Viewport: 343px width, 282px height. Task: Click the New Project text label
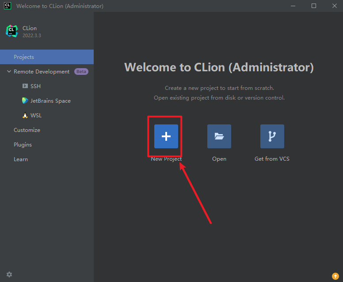click(x=166, y=159)
